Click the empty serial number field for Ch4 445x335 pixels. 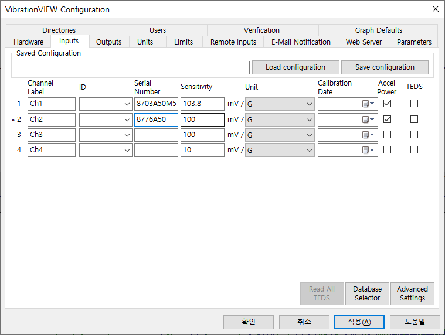[x=156, y=150]
